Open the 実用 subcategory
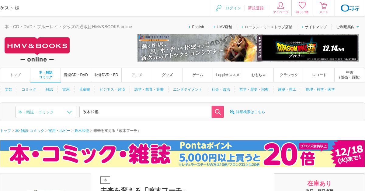 pos(66,89)
